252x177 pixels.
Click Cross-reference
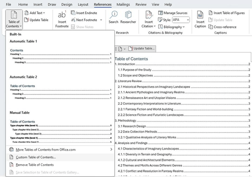click(x=223, y=27)
